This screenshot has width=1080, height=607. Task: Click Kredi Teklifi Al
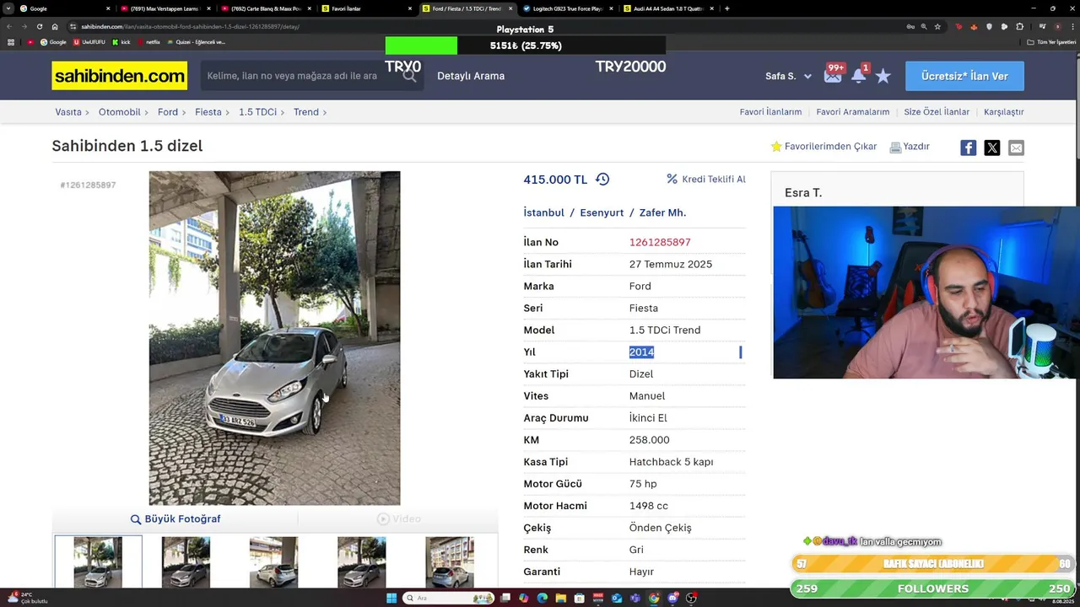click(x=706, y=179)
